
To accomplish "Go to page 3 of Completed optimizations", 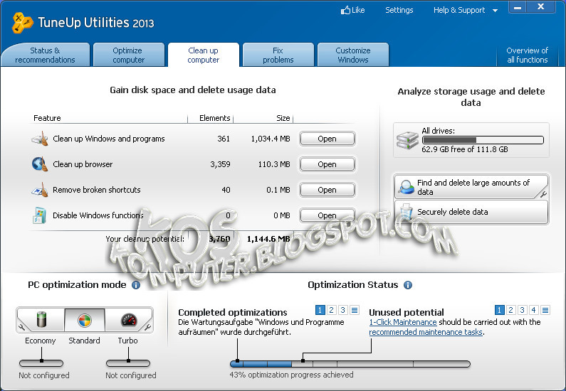I will point(343,310).
